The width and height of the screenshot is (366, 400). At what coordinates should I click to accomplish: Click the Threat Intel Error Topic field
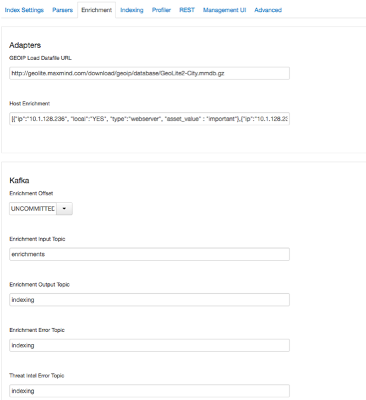(149, 391)
